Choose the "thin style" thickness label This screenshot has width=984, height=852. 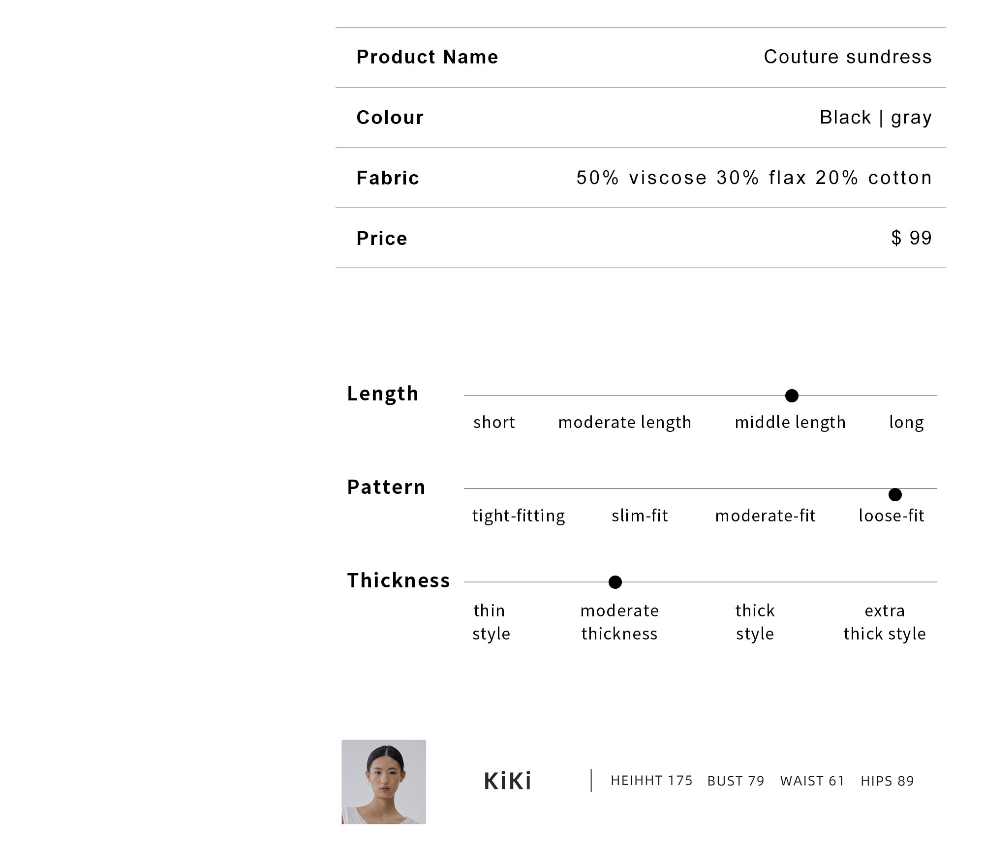pyautogui.click(x=491, y=622)
